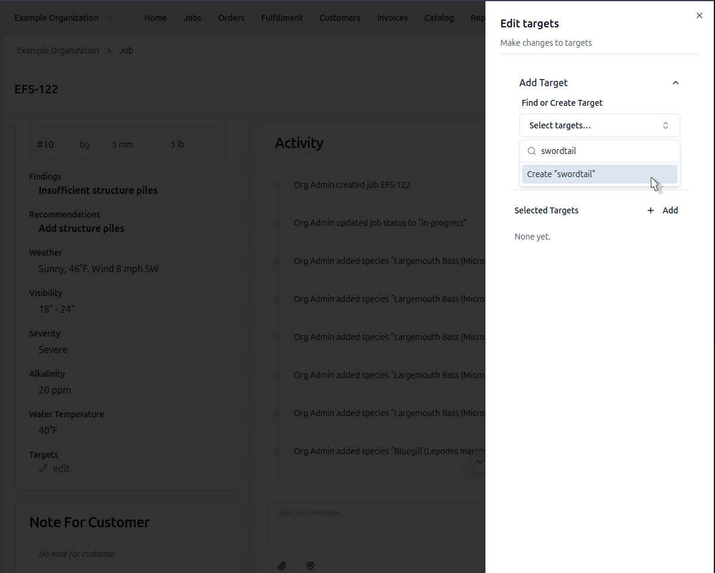
Task: Click the Example Organization breadcrumb link
Action: coord(58,51)
